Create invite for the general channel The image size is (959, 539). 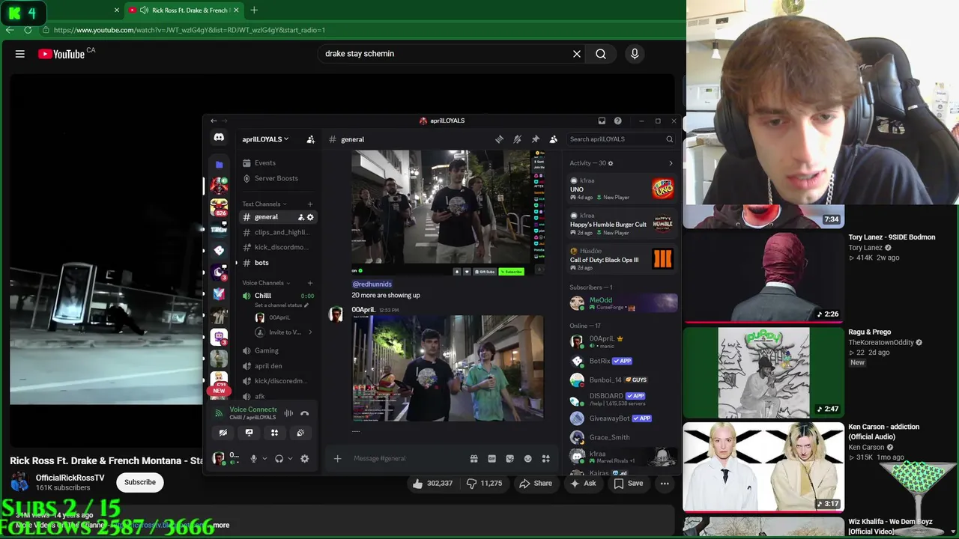point(301,217)
